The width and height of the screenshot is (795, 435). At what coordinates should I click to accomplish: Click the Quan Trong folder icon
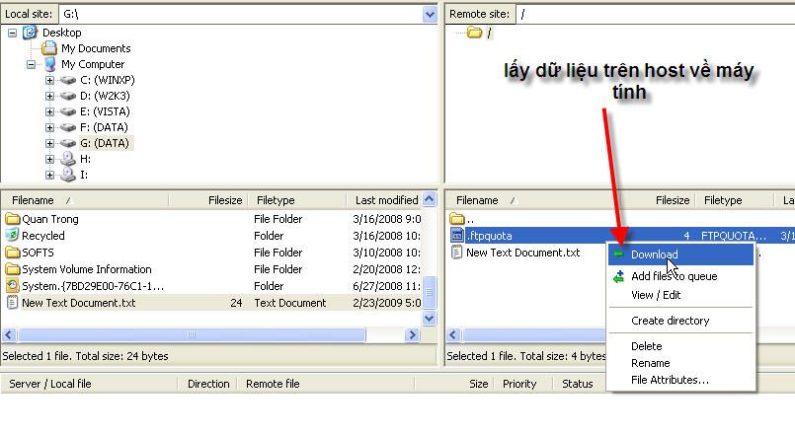coord(12,219)
